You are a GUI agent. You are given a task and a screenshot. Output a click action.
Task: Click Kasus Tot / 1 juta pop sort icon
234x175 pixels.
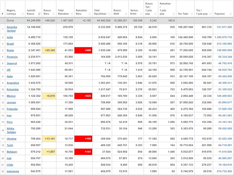(155, 14)
